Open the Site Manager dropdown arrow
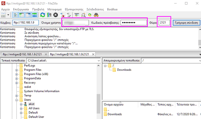 (x=8, y=15)
